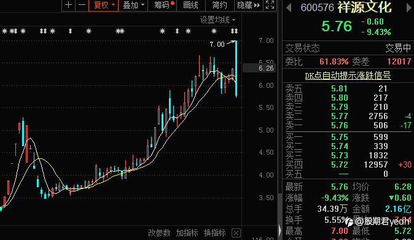Image resolution: width=414 pixels, height=240 pixels.
Task: Click the 7.00 high price label on chart
Action: point(217,44)
